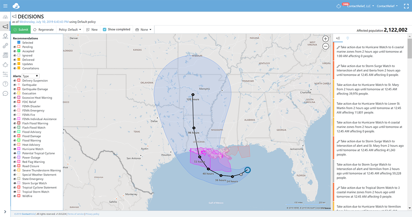Click the green Submit button
Viewport: 412px width, 217px height.
click(21, 30)
